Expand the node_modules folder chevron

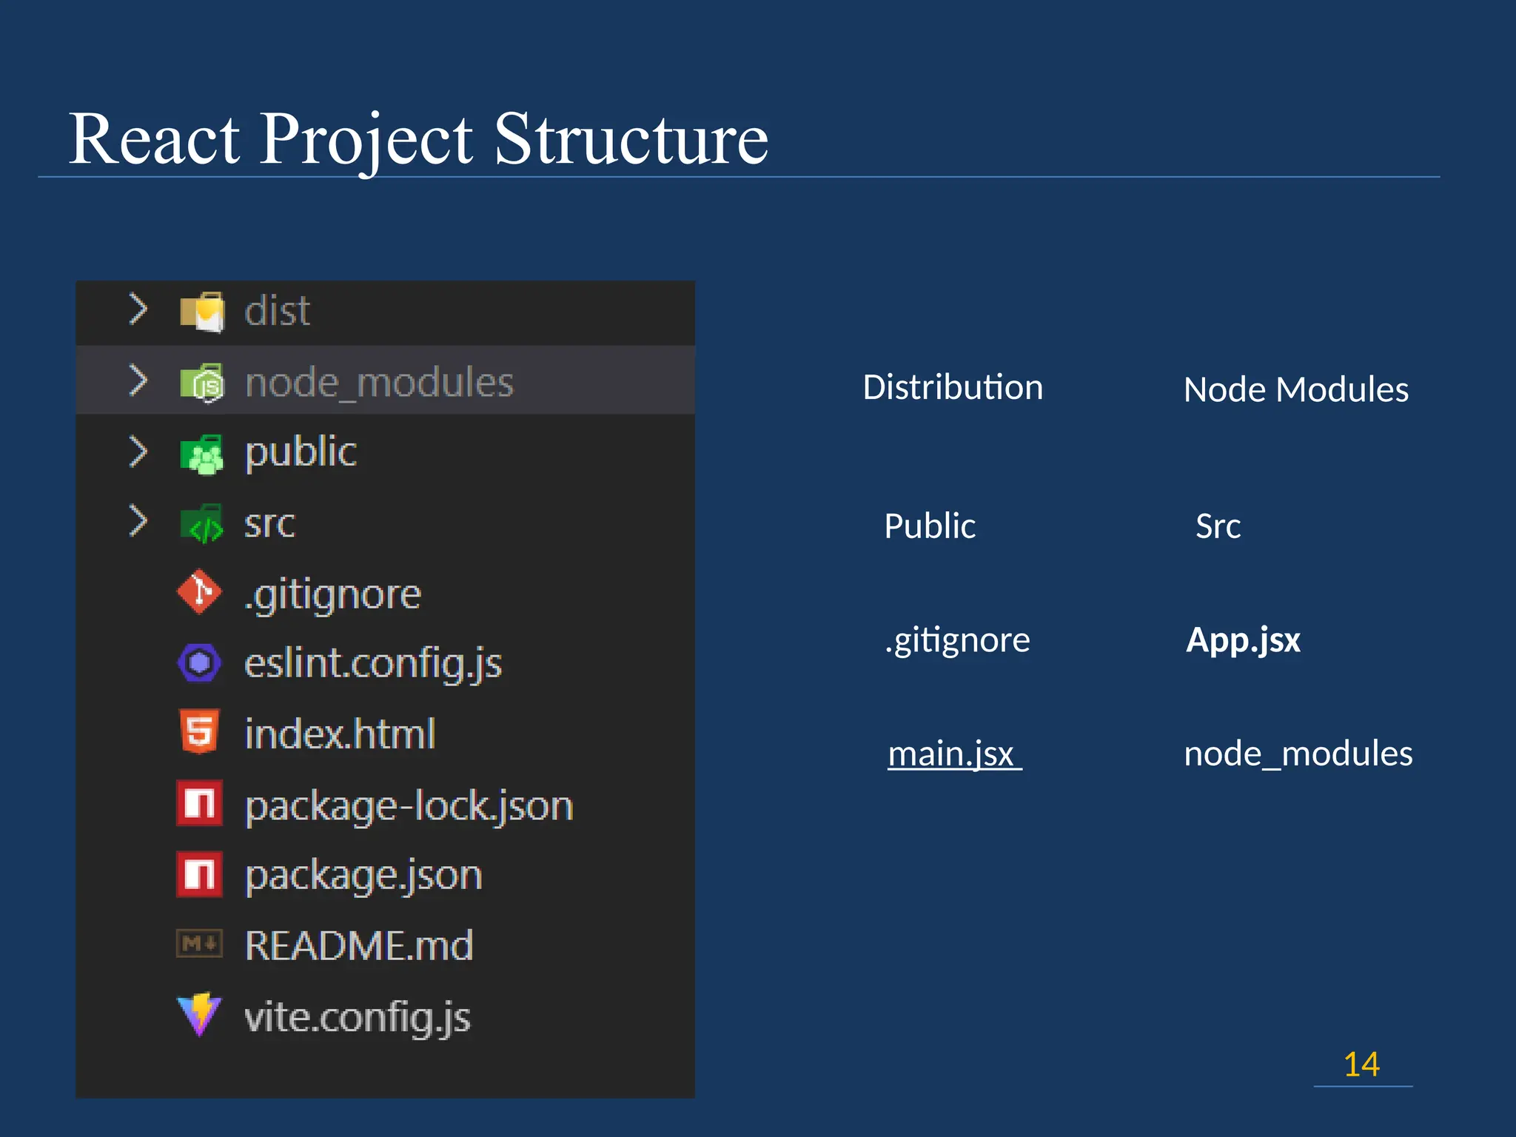pyautogui.click(x=138, y=380)
